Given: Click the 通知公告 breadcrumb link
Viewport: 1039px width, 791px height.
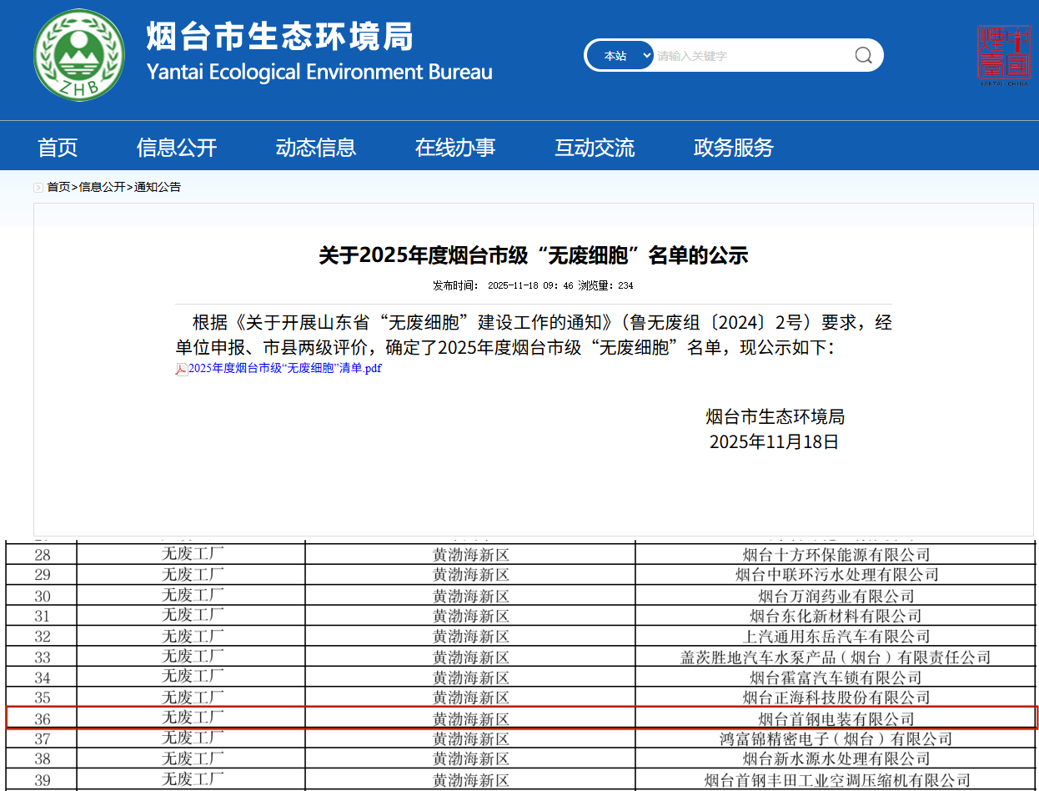Looking at the screenshot, I should click(158, 187).
